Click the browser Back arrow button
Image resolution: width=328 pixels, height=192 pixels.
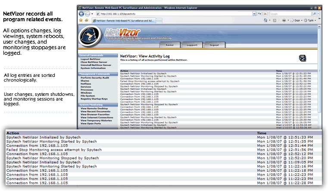81,14
